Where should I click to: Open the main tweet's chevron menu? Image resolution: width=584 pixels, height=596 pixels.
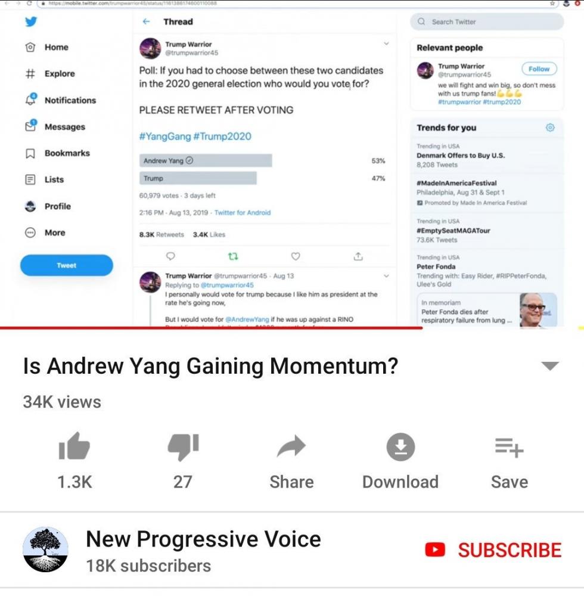(386, 44)
